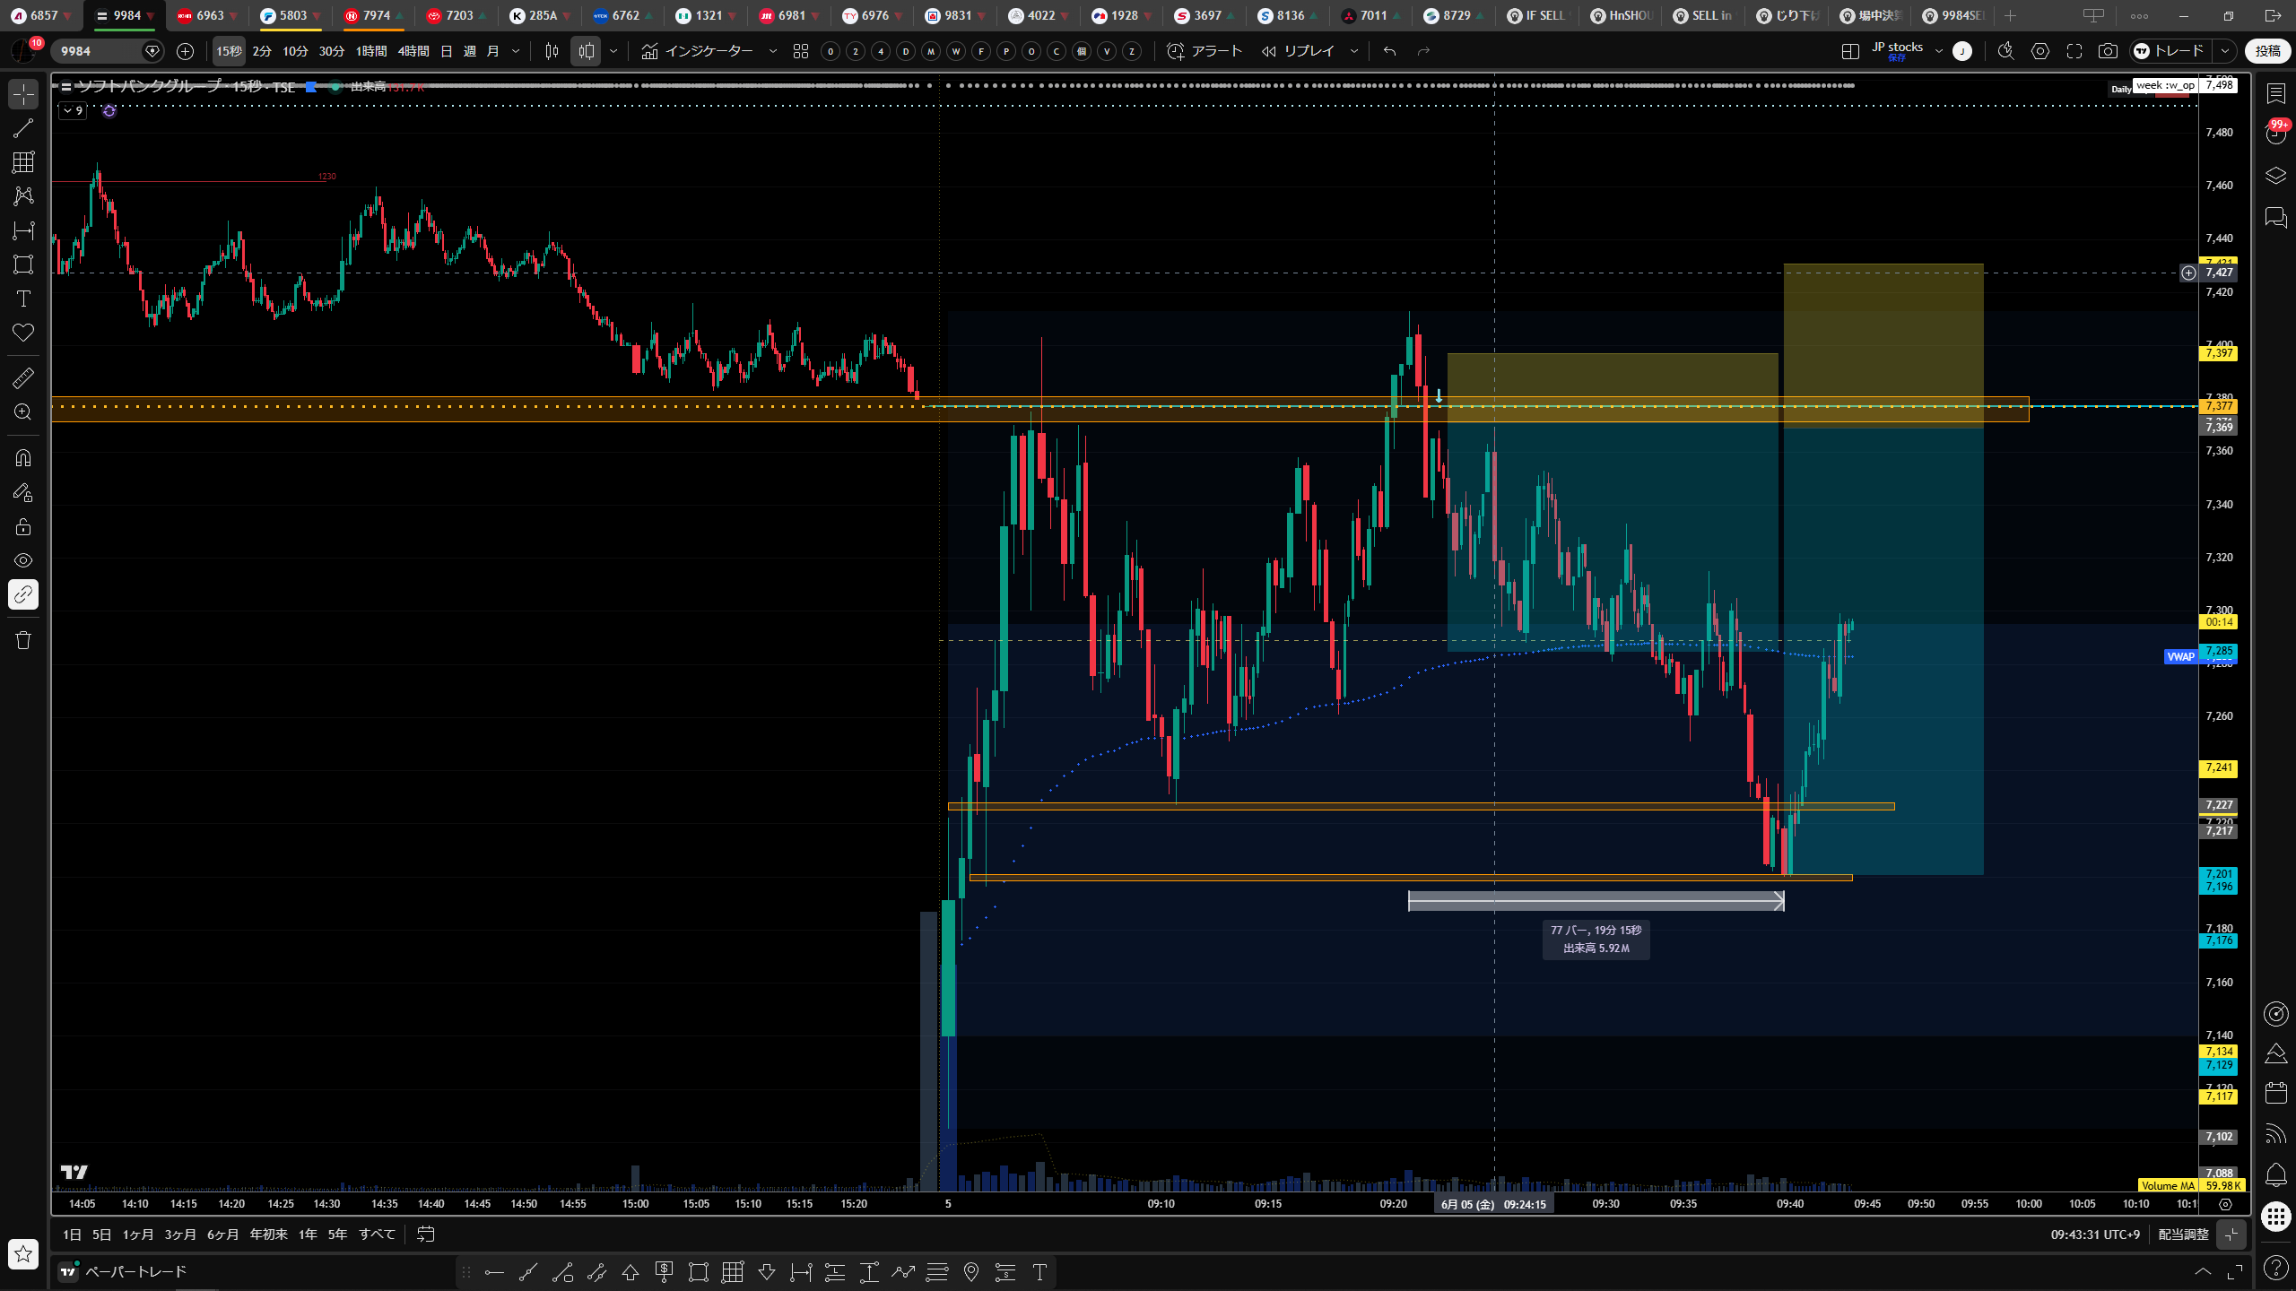Hide all drawings with eye icon
The height and width of the screenshot is (1291, 2296).
(23, 560)
